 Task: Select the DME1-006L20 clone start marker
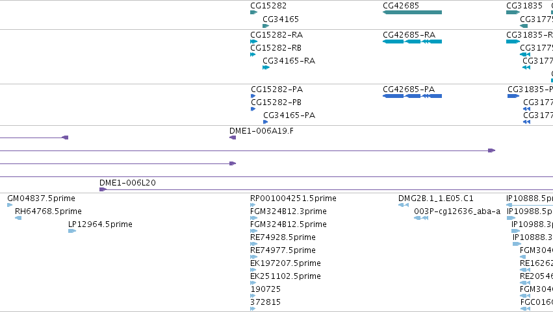(103, 189)
